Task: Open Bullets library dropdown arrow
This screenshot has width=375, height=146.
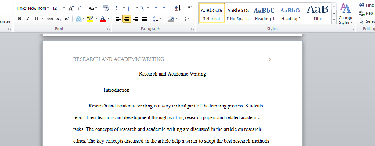Action: pos(124,8)
